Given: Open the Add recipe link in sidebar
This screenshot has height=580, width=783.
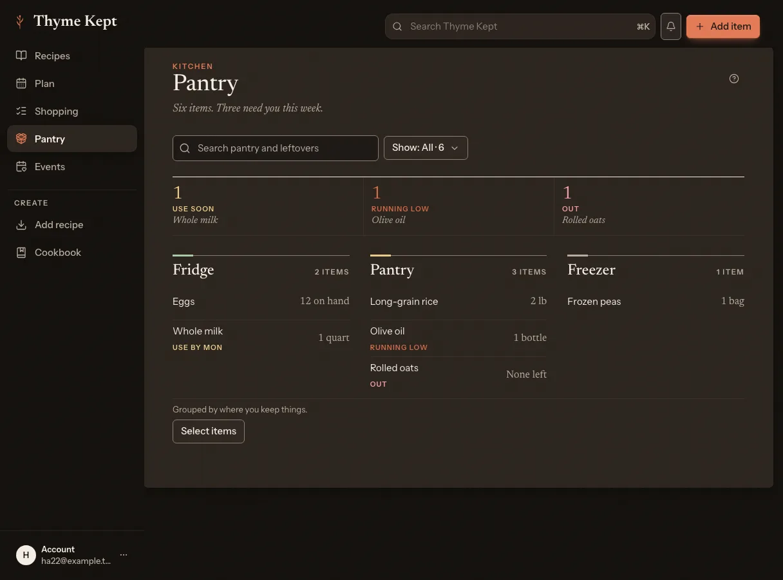Looking at the screenshot, I should point(72,224).
